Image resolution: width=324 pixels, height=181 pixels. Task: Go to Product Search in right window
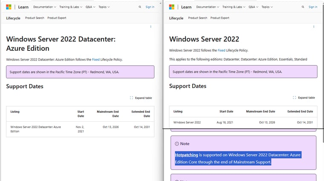click(x=198, y=18)
